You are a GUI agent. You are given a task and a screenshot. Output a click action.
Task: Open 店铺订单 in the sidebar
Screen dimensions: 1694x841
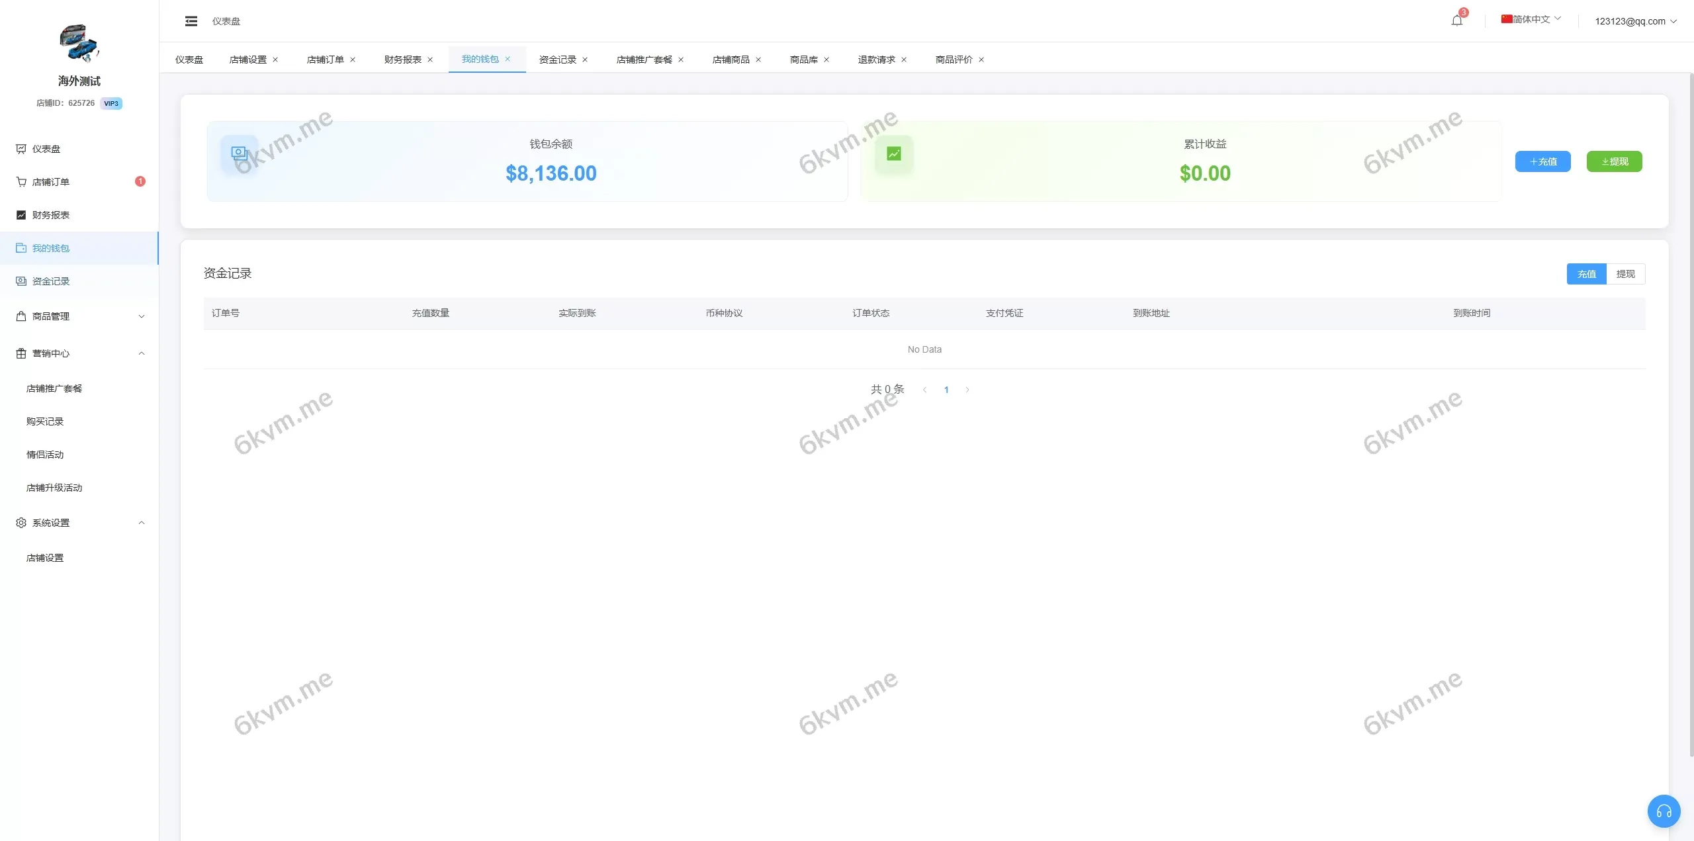[51, 182]
